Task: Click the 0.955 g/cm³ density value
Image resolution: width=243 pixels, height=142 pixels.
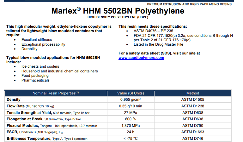Action: (131, 99)
